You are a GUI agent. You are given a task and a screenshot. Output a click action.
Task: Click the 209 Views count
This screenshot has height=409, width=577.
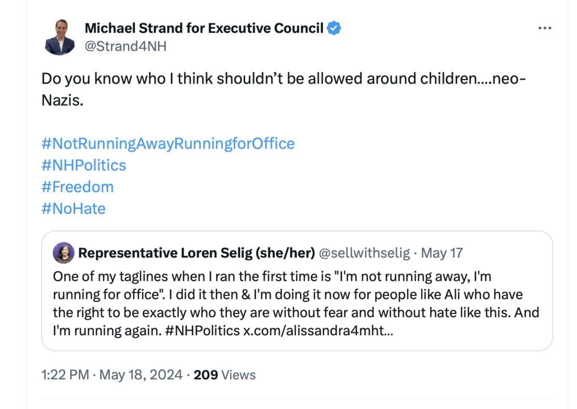(x=225, y=375)
